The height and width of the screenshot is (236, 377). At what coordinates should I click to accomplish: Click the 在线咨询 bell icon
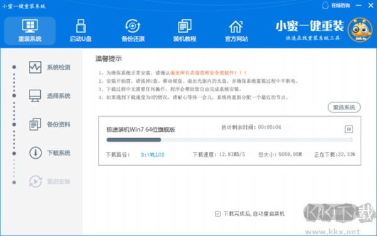[325, 6]
